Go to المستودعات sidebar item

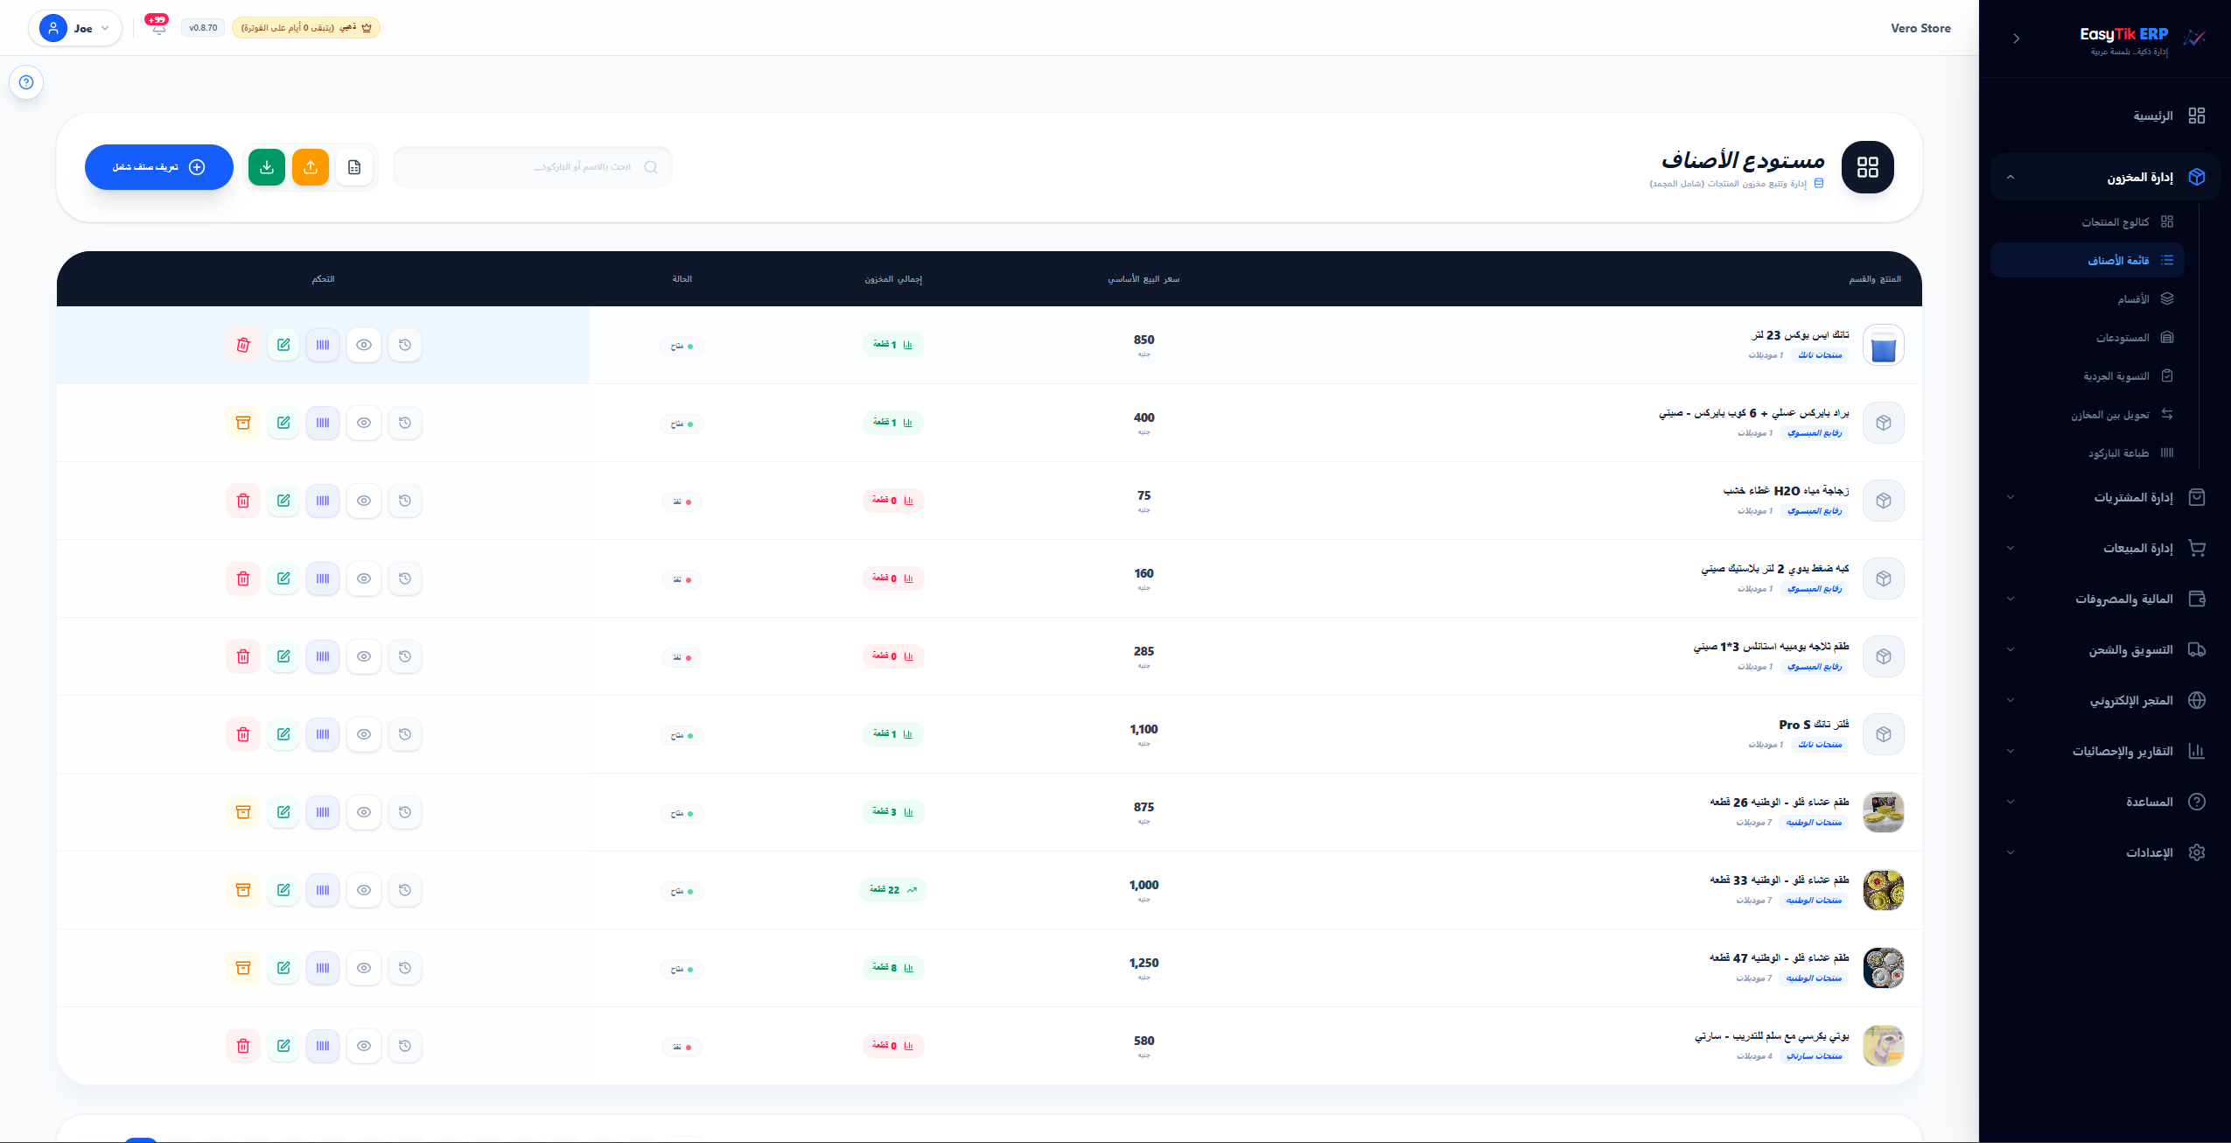pyautogui.click(x=2122, y=337)
